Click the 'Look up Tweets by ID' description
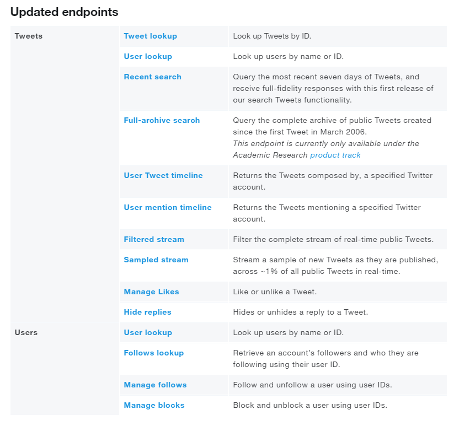The height and width of the screenshot is (426, 454). click(x=272, y=36)
